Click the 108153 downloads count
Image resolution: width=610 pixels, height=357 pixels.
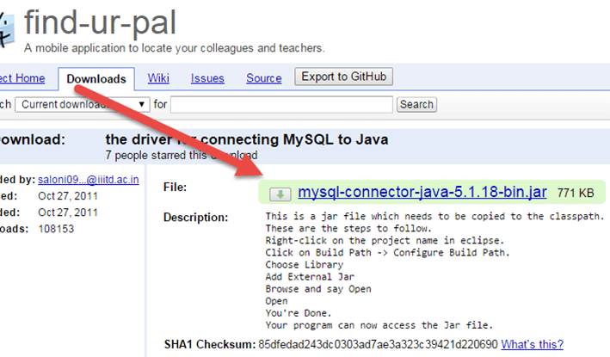(57, 229)
